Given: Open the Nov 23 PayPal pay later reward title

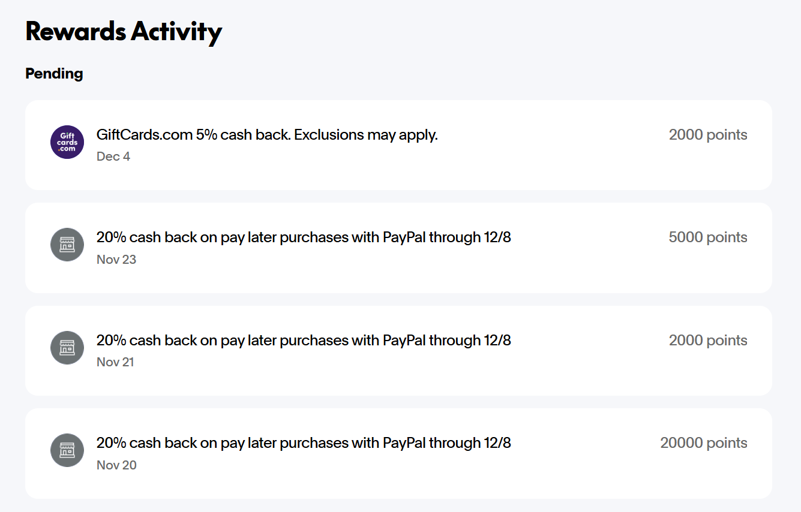Looking at the screenshot, I should 304,237.
